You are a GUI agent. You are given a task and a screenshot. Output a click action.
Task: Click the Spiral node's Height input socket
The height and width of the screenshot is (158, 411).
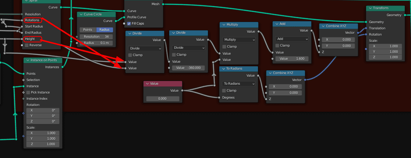coord(24,39)
